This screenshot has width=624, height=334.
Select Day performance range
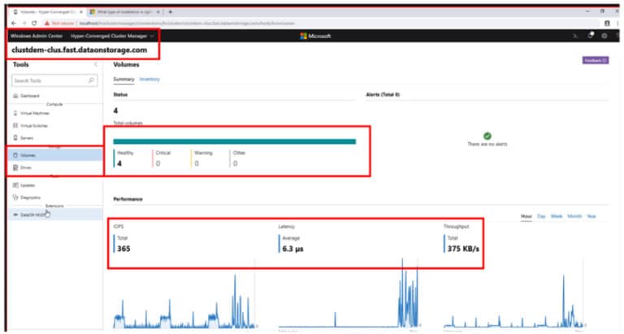pyautogui.click(x=541, y=216)
